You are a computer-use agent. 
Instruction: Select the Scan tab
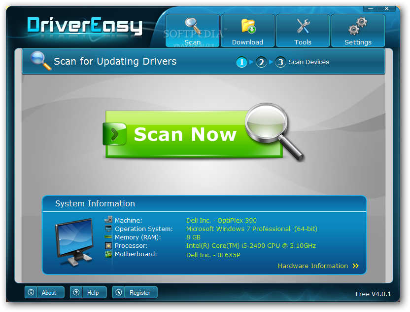pos(193,31)
